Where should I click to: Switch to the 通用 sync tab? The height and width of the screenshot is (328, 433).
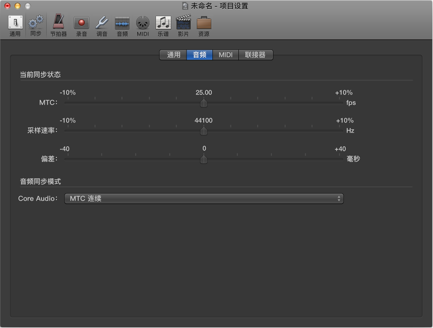(173, 55)
